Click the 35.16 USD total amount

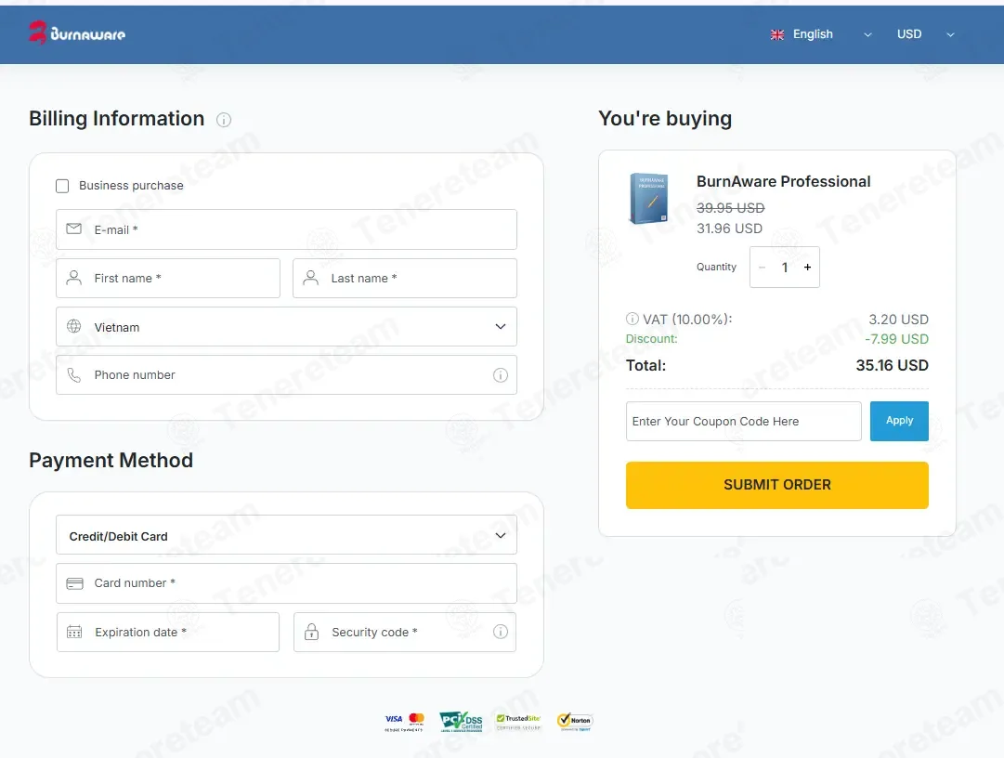pyautogui.click(x=892, y=366)
